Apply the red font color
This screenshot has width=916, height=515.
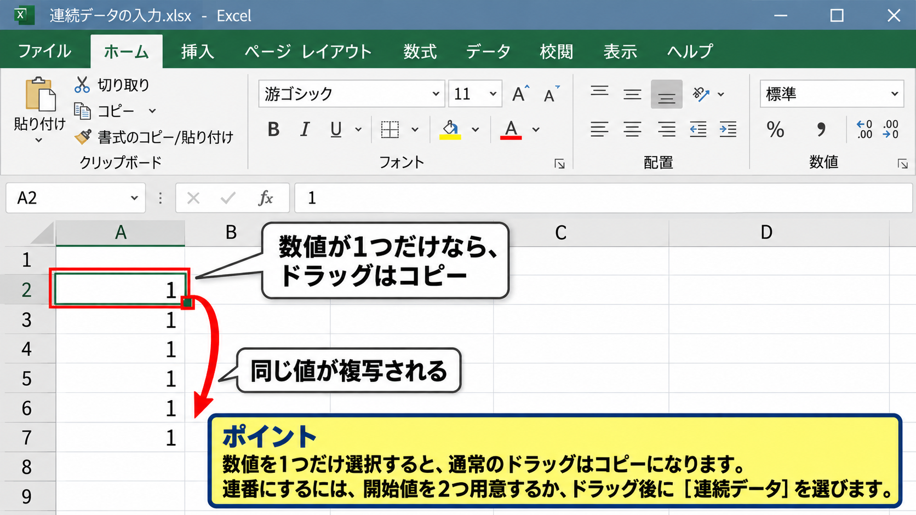pos(511,130)
